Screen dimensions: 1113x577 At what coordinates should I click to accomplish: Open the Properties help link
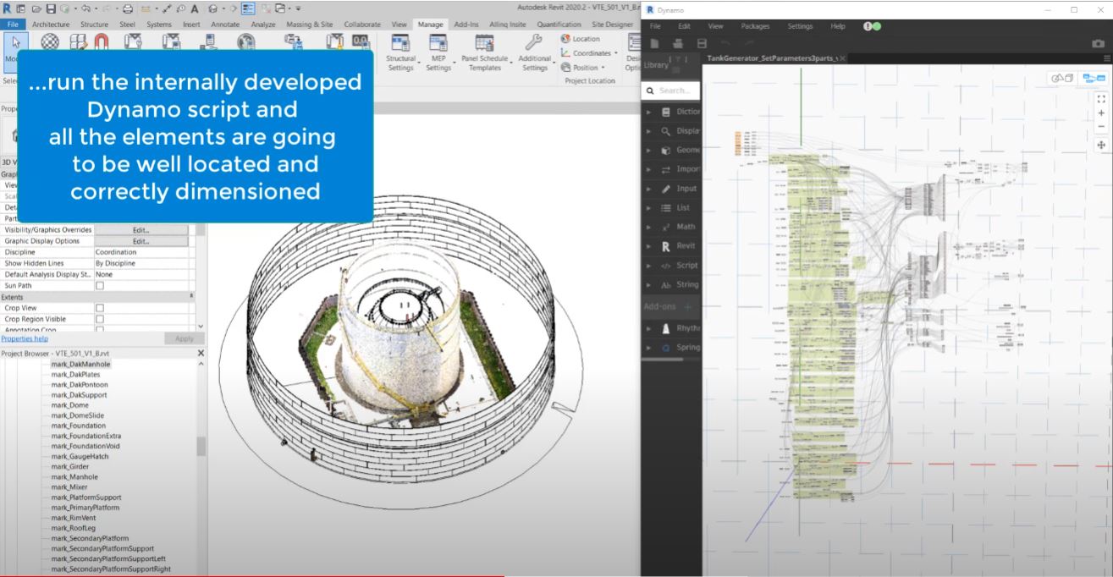coord(25,338)
